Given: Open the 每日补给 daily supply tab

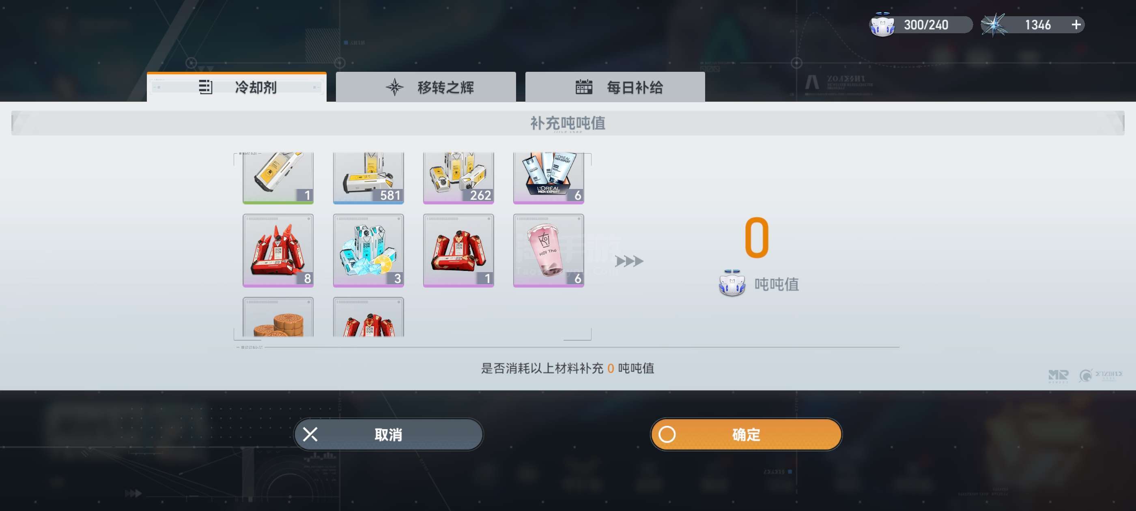Looking at the screenshot, I should pos(615,87).
